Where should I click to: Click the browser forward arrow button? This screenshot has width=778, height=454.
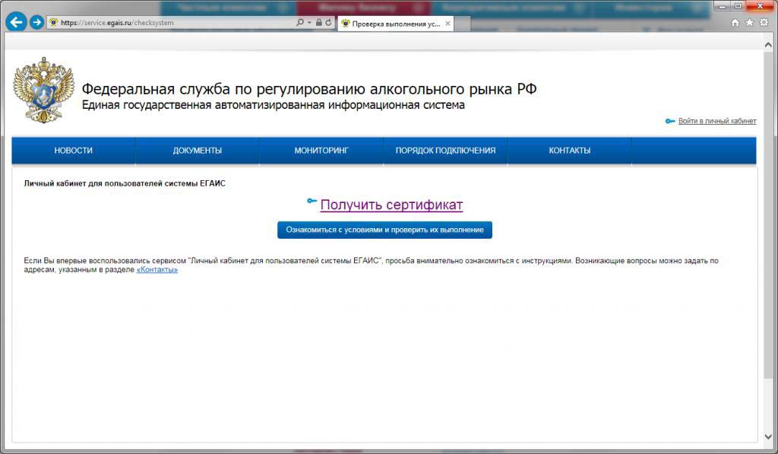tap(36, 22)
